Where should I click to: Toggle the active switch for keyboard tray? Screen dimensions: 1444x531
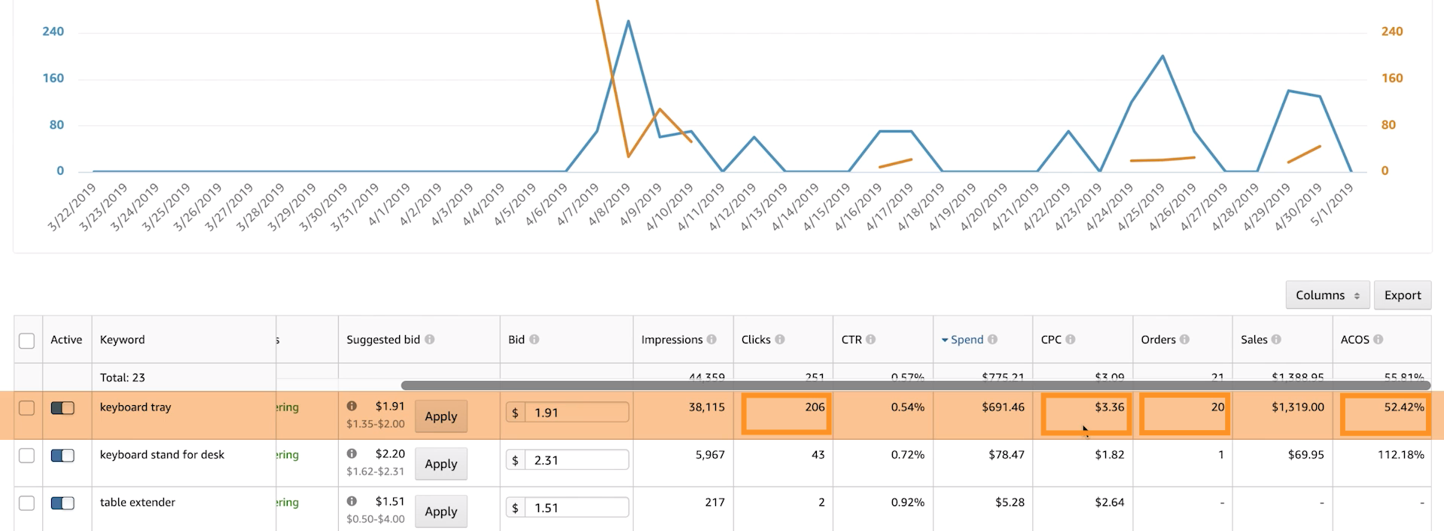[62, 407]
